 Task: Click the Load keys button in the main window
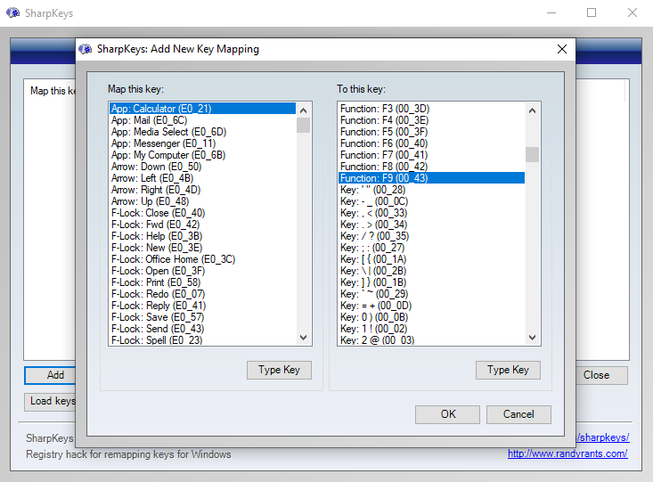(50, 402)
